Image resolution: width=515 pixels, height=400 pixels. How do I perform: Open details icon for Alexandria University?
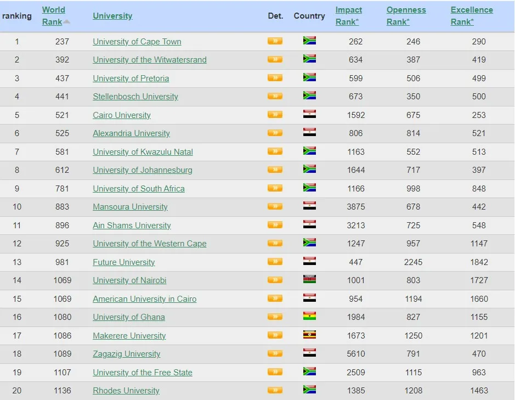[x=275, y=133]
